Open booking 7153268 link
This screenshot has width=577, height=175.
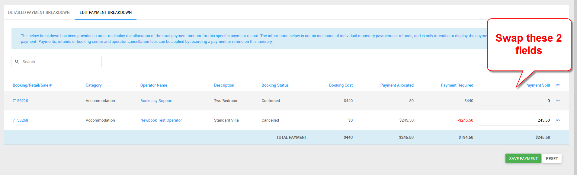[x=20, y=120]
